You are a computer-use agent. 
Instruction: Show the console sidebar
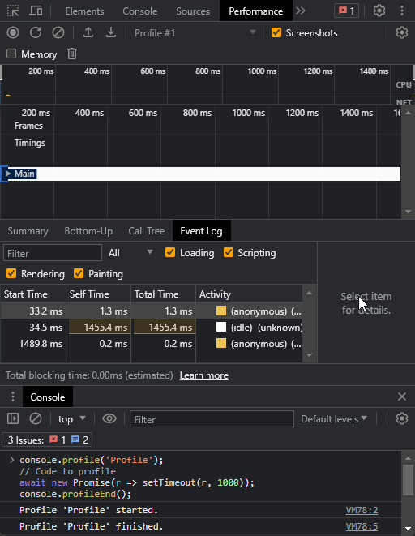13,418
